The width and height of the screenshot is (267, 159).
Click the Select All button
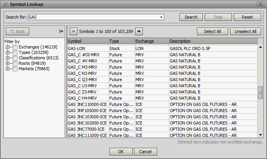click(x=213, y=31)
